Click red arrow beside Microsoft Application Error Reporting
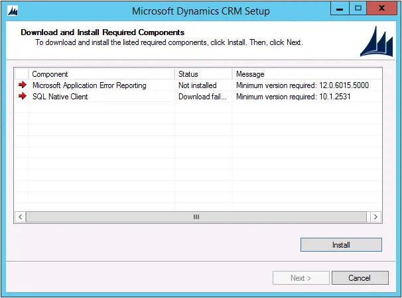 [23, 85]
